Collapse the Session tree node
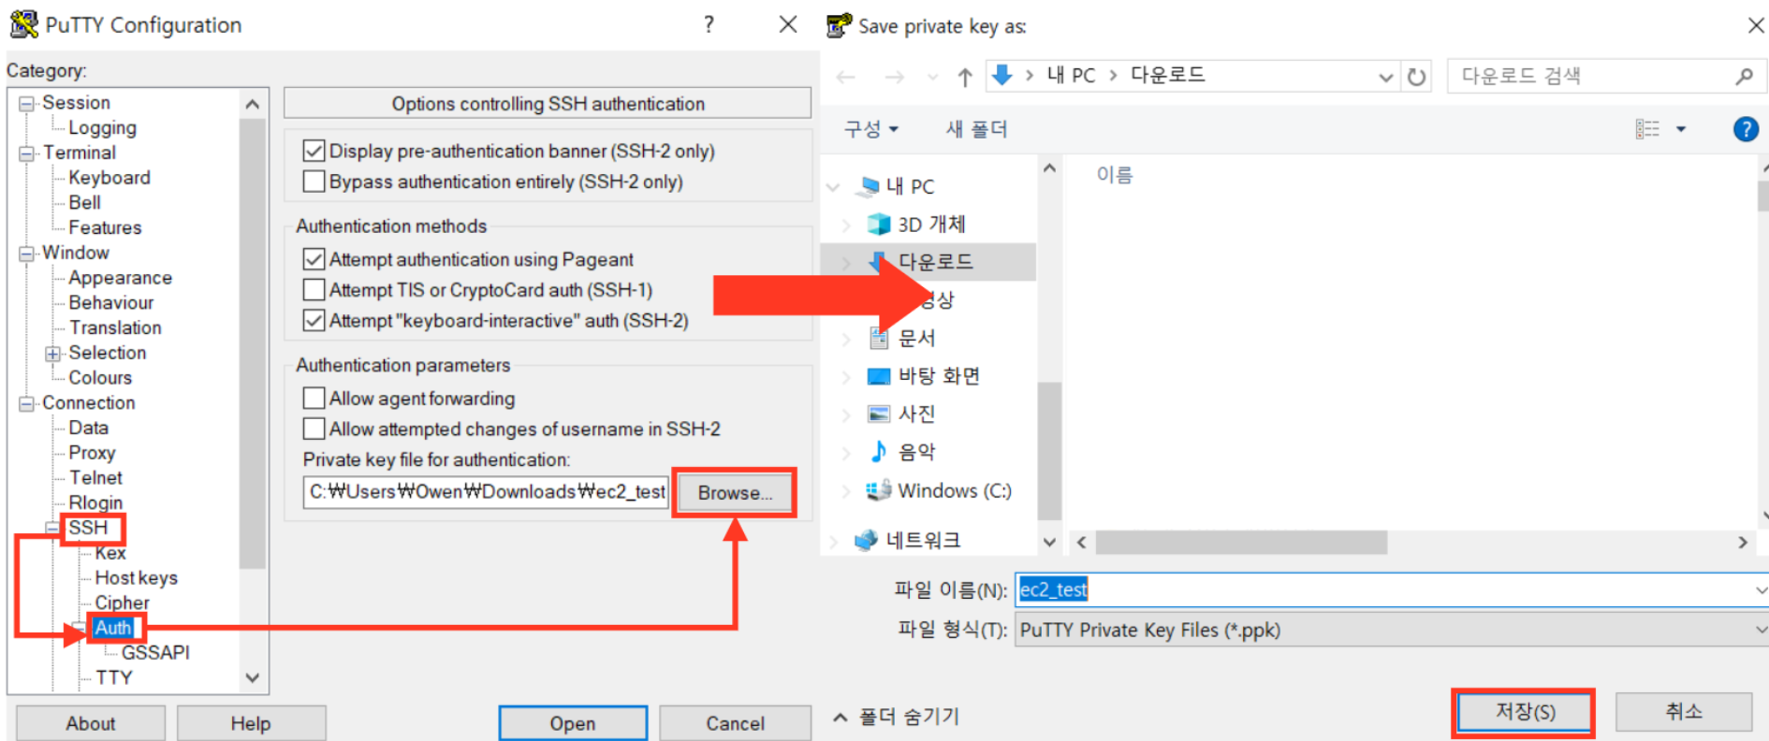Screen dimensions: 1769x741 tap(27, 103)
